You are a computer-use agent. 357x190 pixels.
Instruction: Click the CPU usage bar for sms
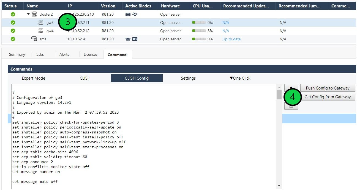[x=199, y=39]
